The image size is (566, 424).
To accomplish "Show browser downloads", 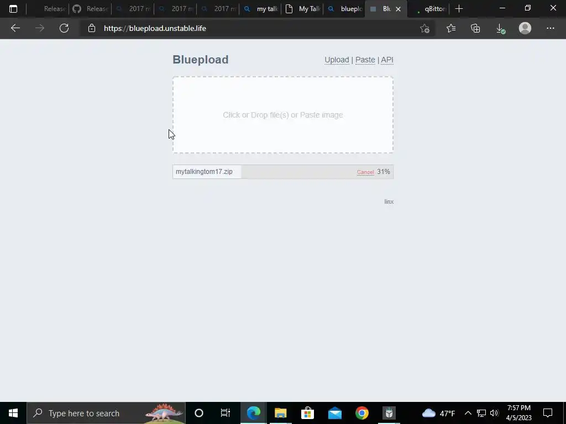I will 500,29.
